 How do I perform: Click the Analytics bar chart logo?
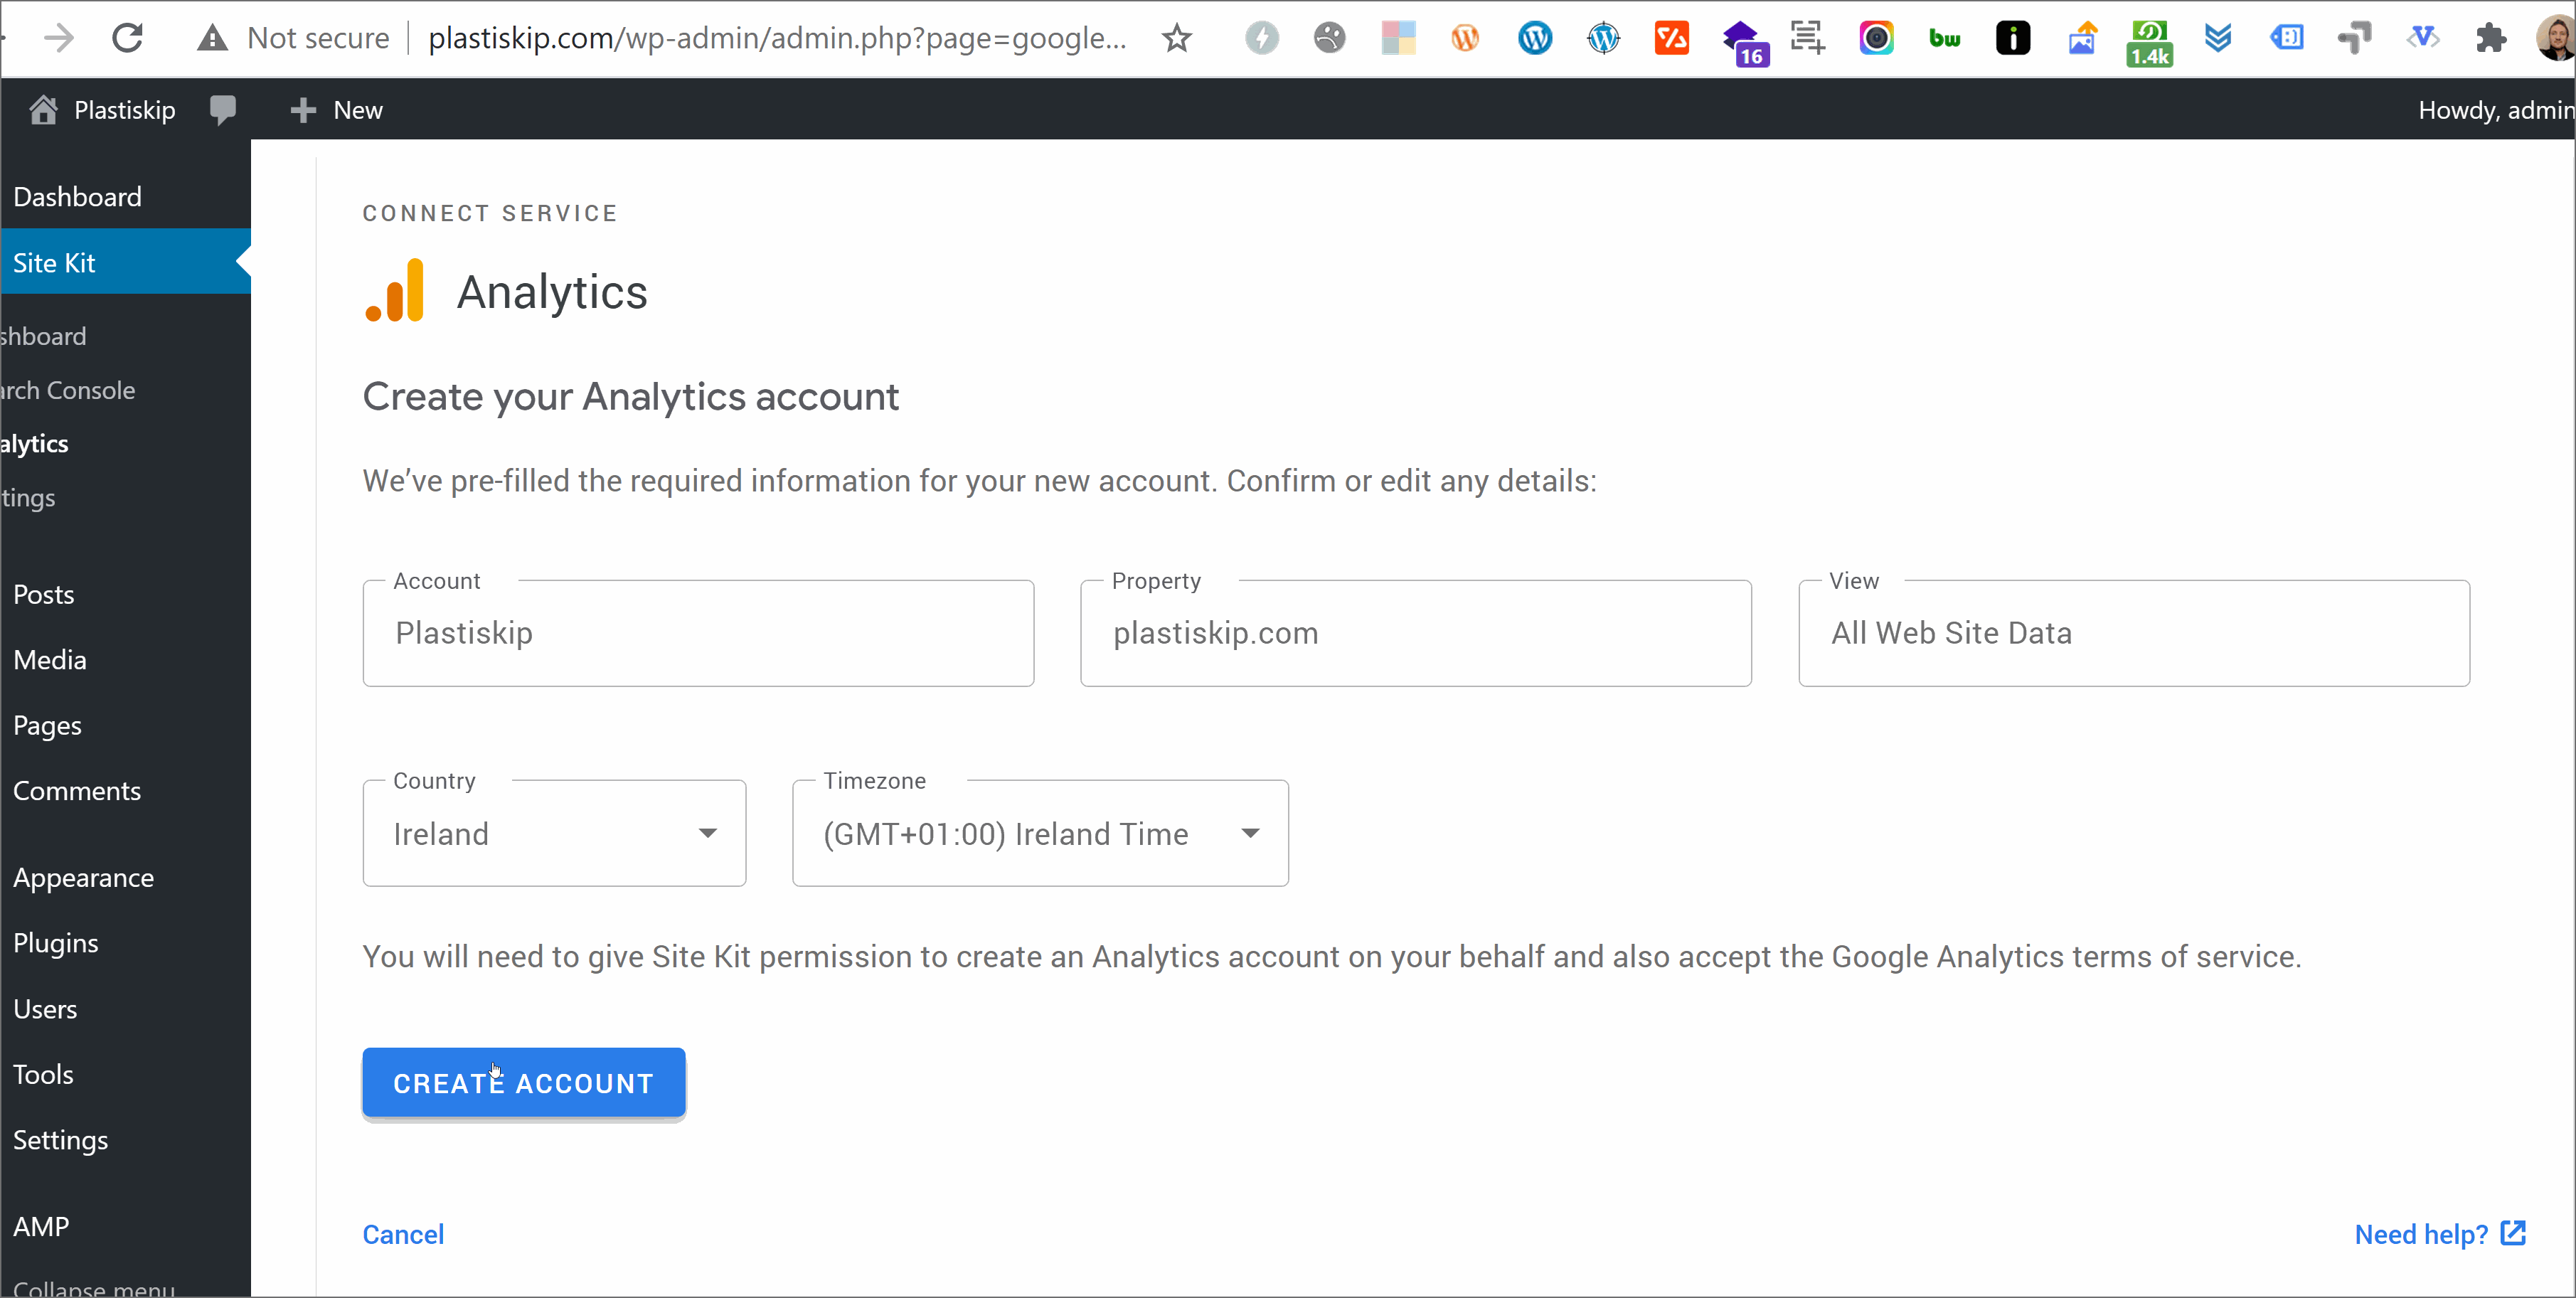point(395,290)
